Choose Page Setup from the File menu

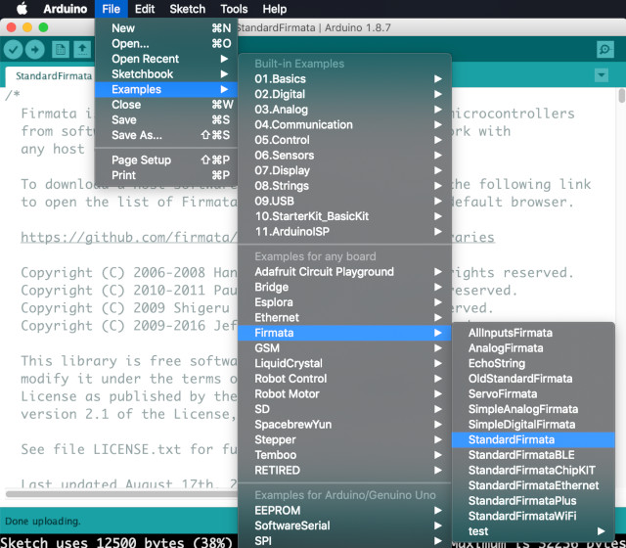pos(166,160)
